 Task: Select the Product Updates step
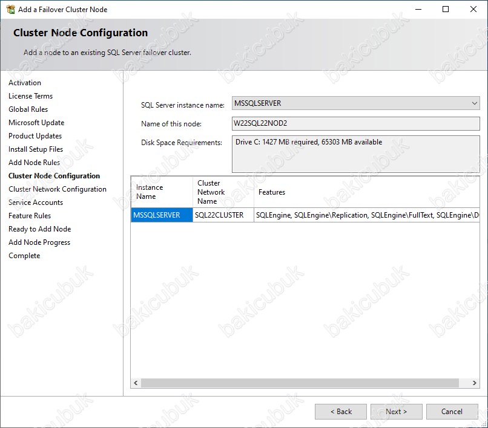point(35,136)
